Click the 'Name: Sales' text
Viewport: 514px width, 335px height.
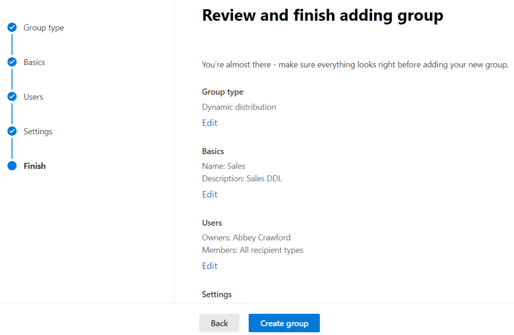[x=223, y=166]
